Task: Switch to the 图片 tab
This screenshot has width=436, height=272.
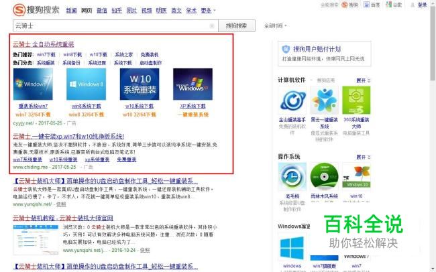Action: (x=131, y=11)
